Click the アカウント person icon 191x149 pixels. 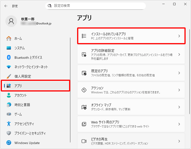click(x=9, y=95)
